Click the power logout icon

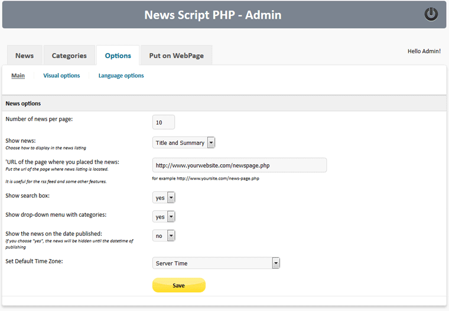pos(431,14)
